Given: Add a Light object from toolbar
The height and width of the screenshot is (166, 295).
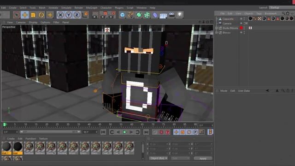Looking at the screenshot, I should 180,15.
